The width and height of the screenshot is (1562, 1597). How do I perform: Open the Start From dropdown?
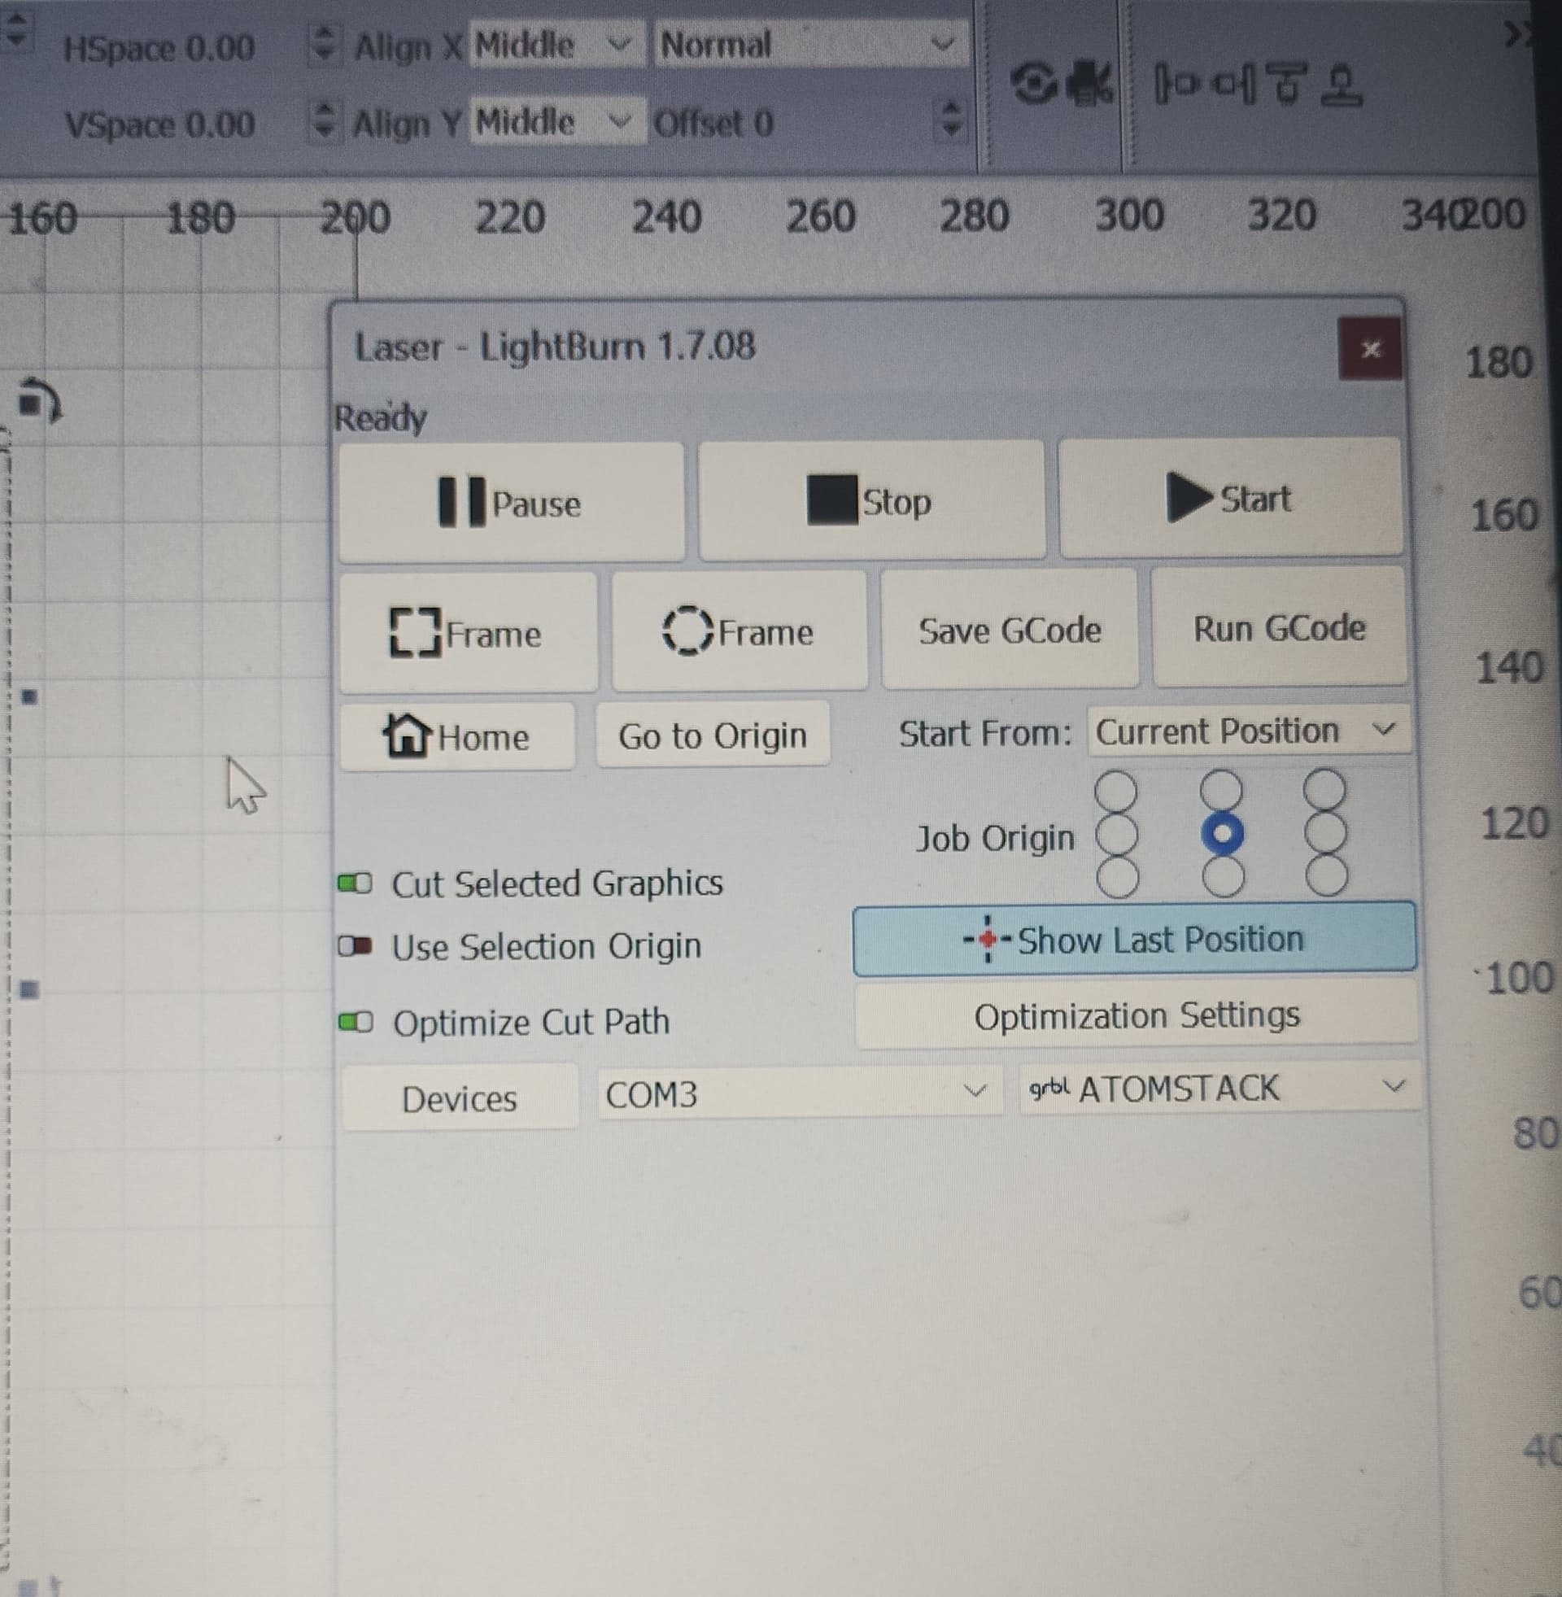(x=1248, y=730)
